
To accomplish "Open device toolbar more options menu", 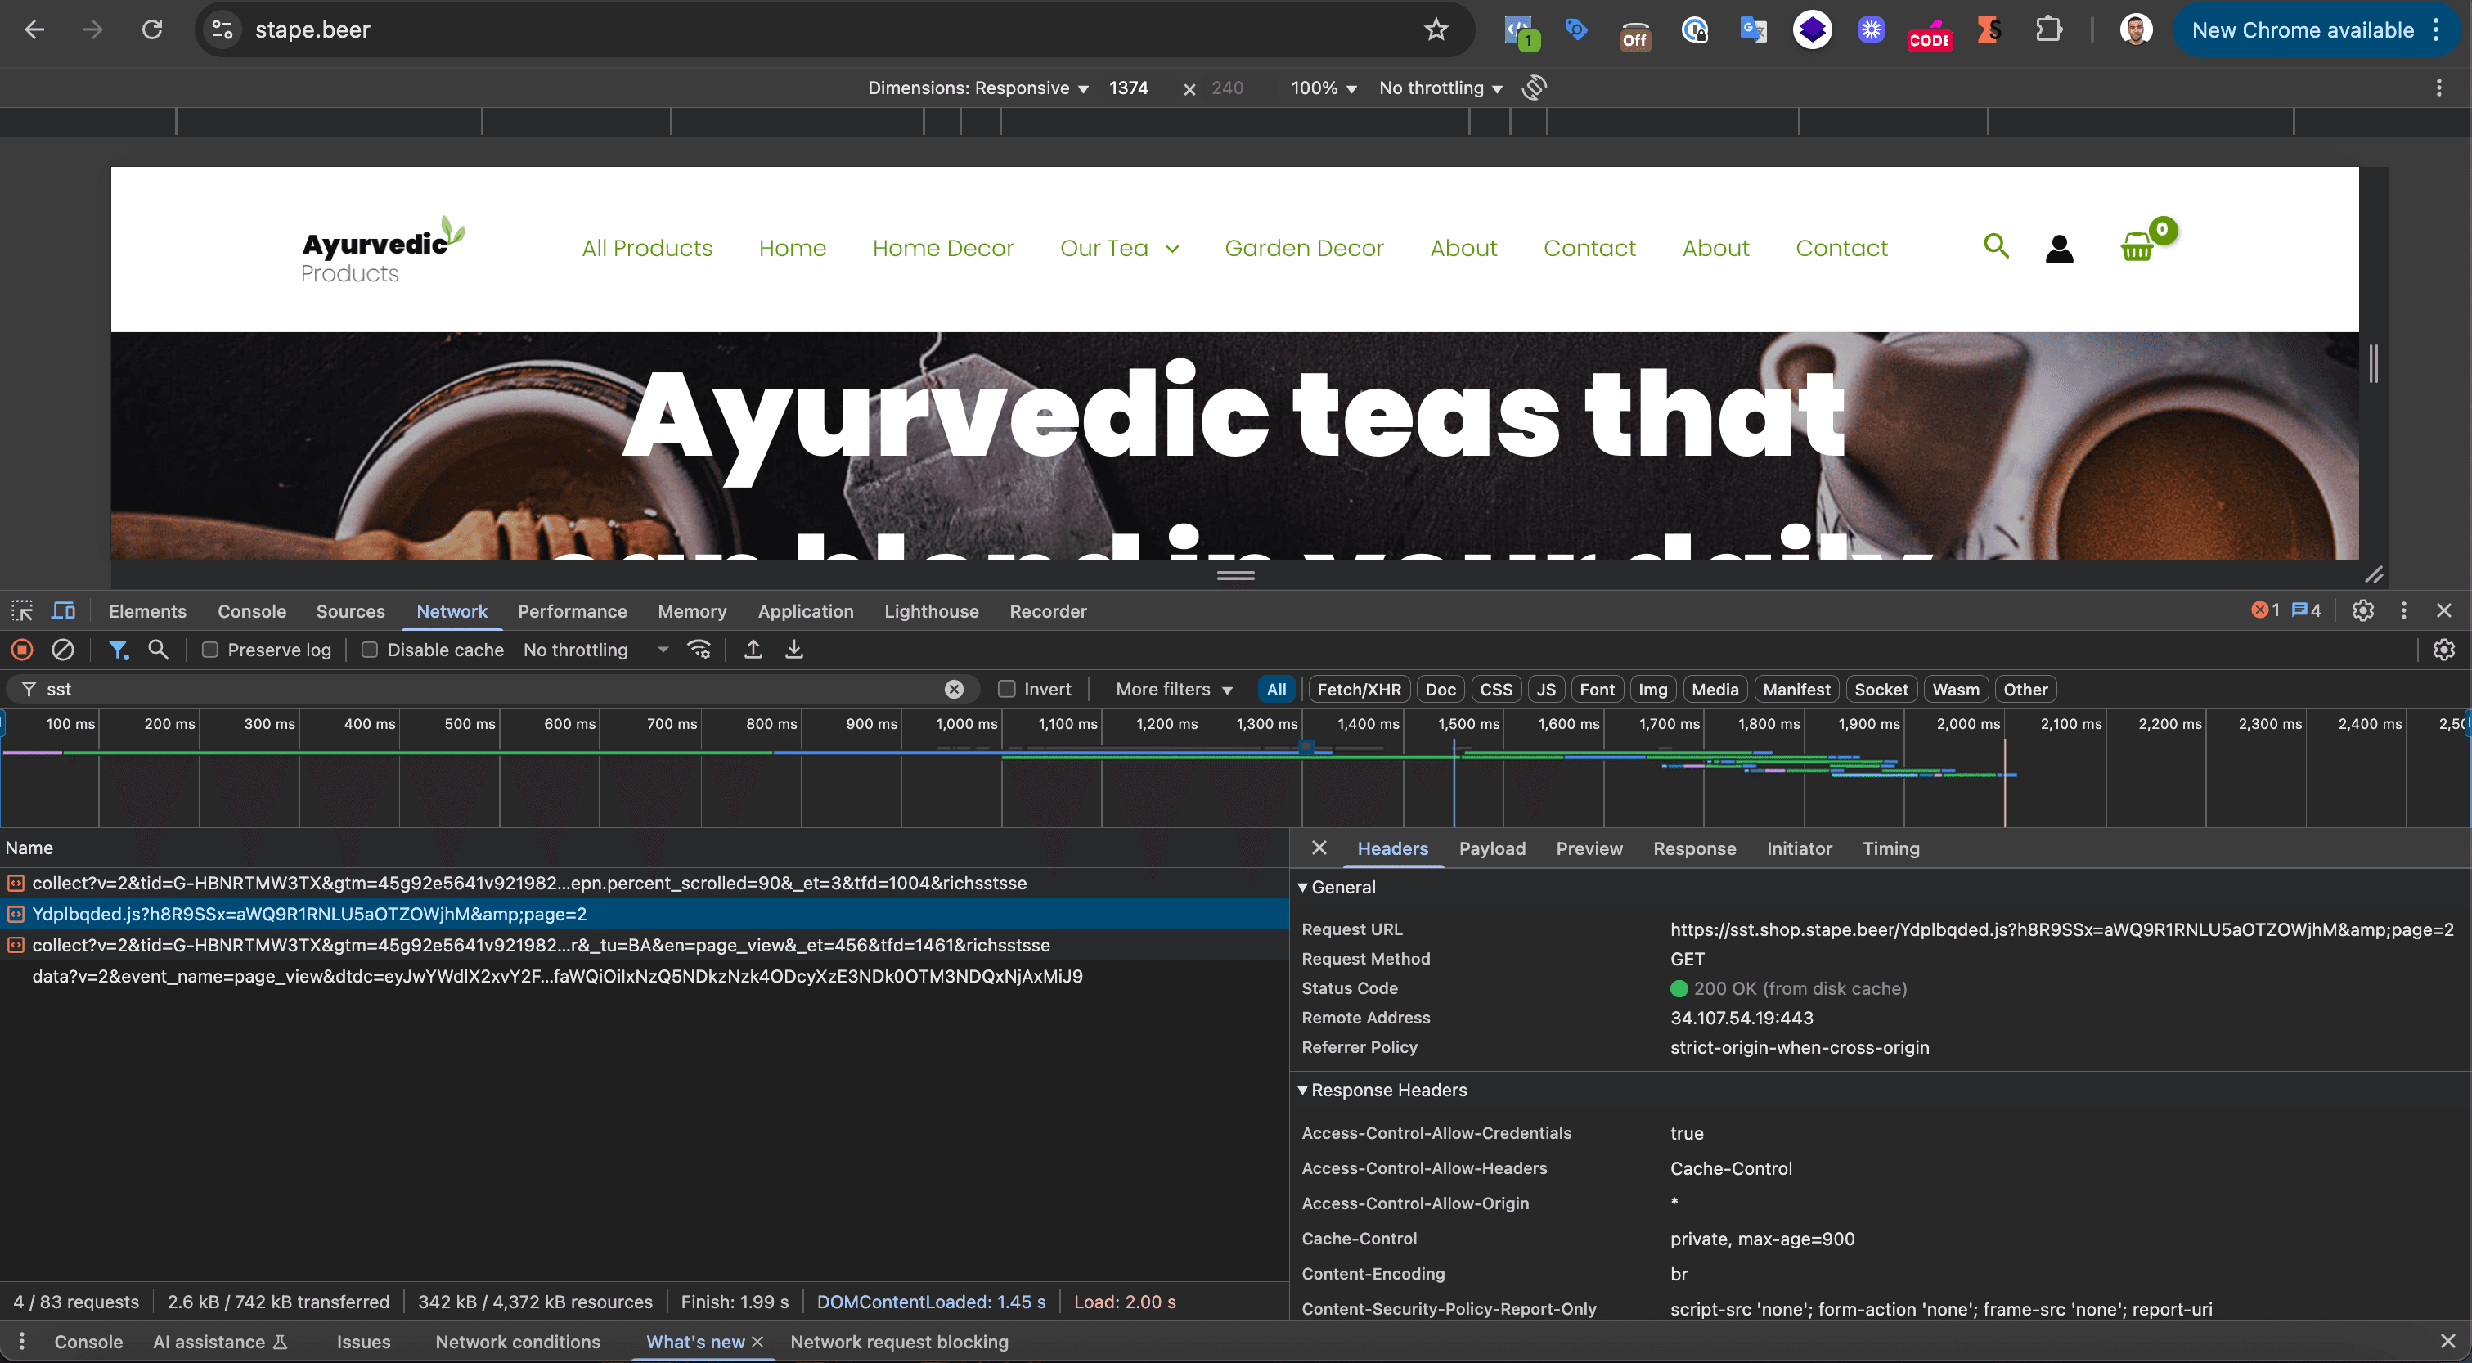I will [x=2438, y=88].
